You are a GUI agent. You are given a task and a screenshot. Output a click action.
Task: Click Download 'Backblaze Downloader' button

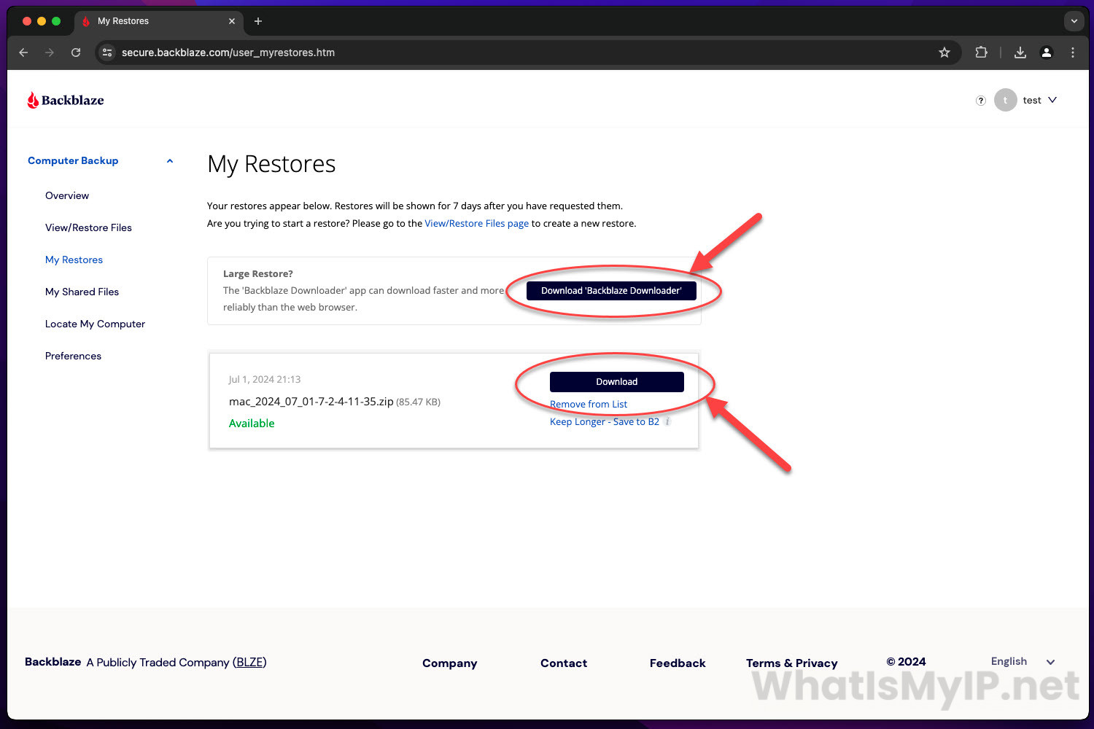pos(611,290)
